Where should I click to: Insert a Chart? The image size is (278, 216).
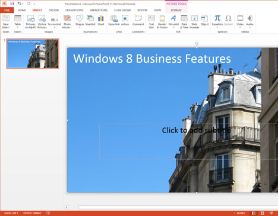[101, 18]
